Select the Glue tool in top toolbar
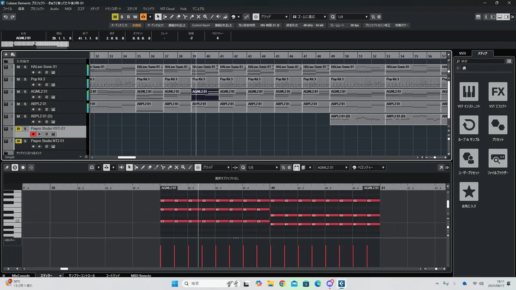This screenshot has height=290, width=516. 192,17
